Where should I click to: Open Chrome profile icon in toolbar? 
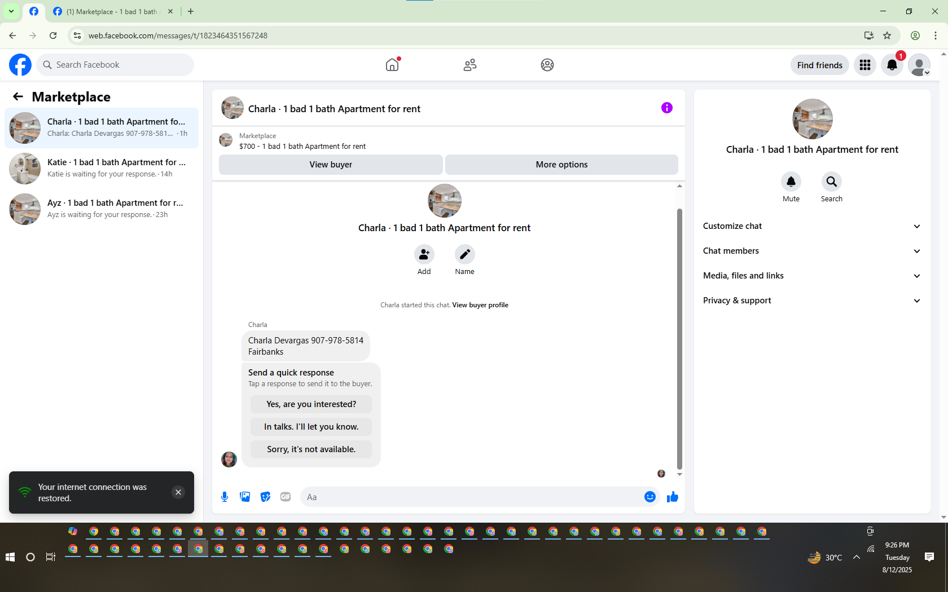point(915,36)
